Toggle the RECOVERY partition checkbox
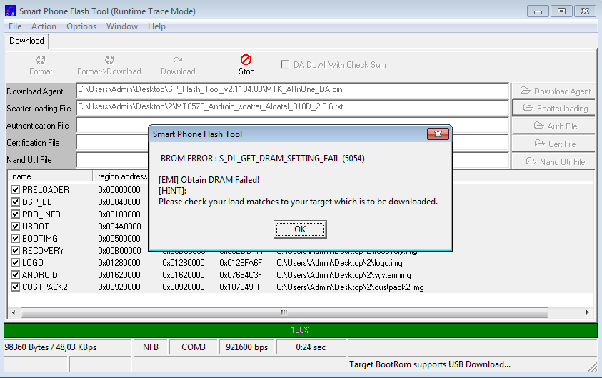The width and height of the screenshot is (602, 378). pos(16,251)
